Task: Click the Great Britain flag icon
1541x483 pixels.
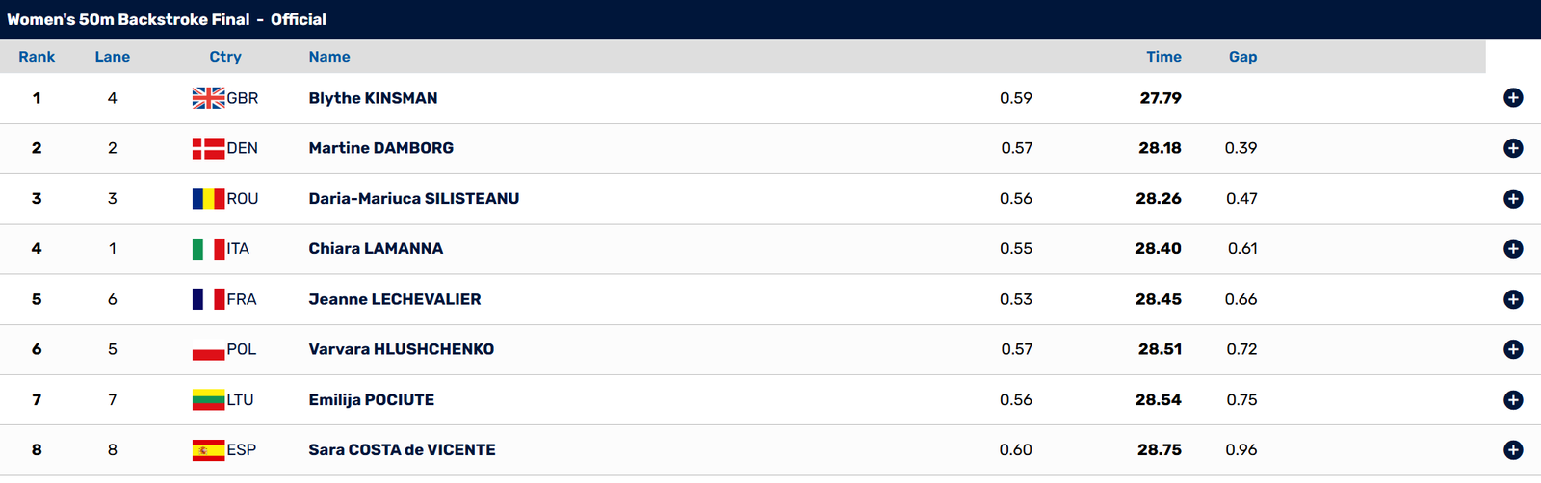Action: point(208,98)
